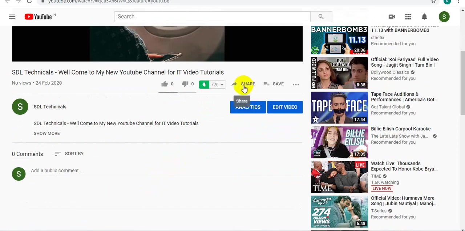Click the green download arrow button
Viewport: 465px width, 231px height.
click(204, 84)
